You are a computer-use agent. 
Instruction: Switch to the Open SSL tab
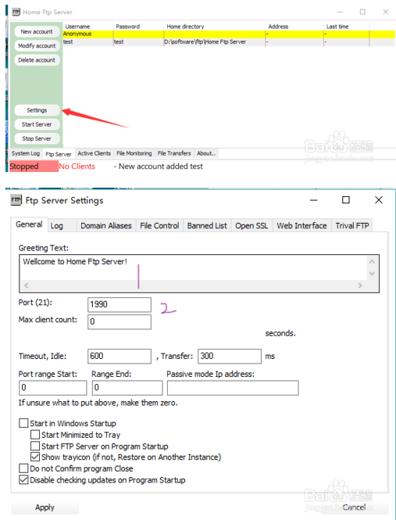click(252, 225)
